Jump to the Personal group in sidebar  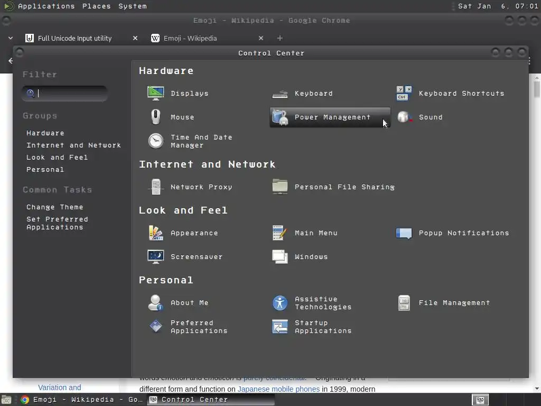point(45,169)
